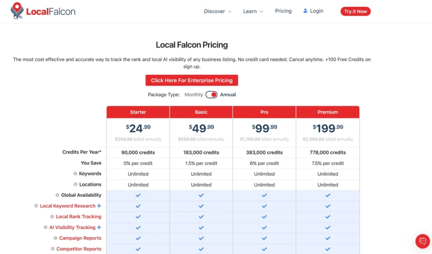Click Basic checkmark for Campaign Reports

(x=201, y=238)
